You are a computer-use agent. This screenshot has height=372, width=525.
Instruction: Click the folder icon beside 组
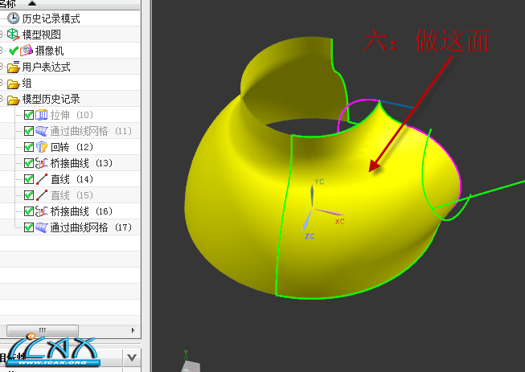tap(14, 84)
